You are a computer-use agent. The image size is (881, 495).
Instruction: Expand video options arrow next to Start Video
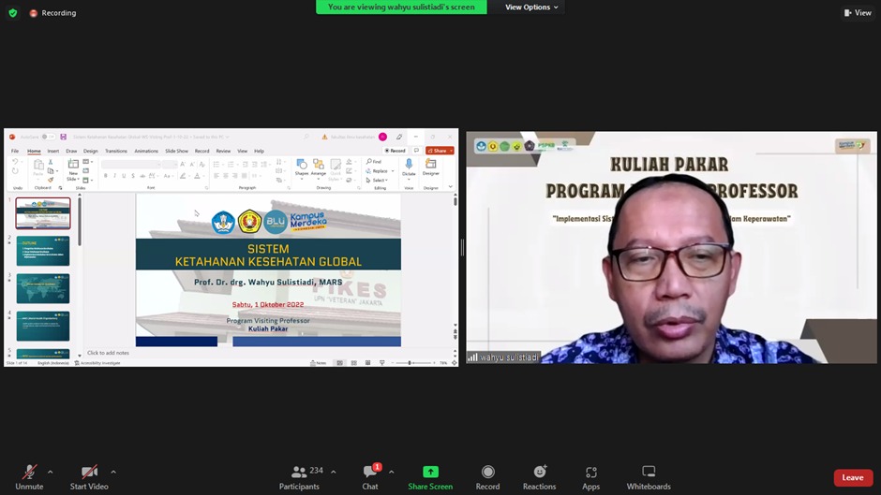pyautogui.click(x=113, y=472)
